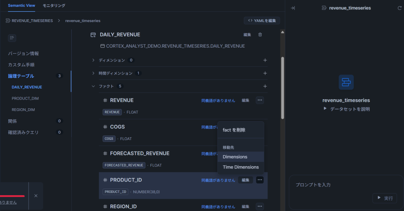
Task: Delete DAILY_REVENUE table with trash icon
Action: 260,35
